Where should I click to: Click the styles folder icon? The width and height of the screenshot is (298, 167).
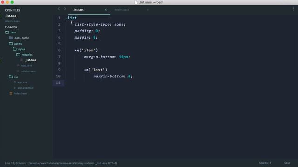(x=14, y=49)
